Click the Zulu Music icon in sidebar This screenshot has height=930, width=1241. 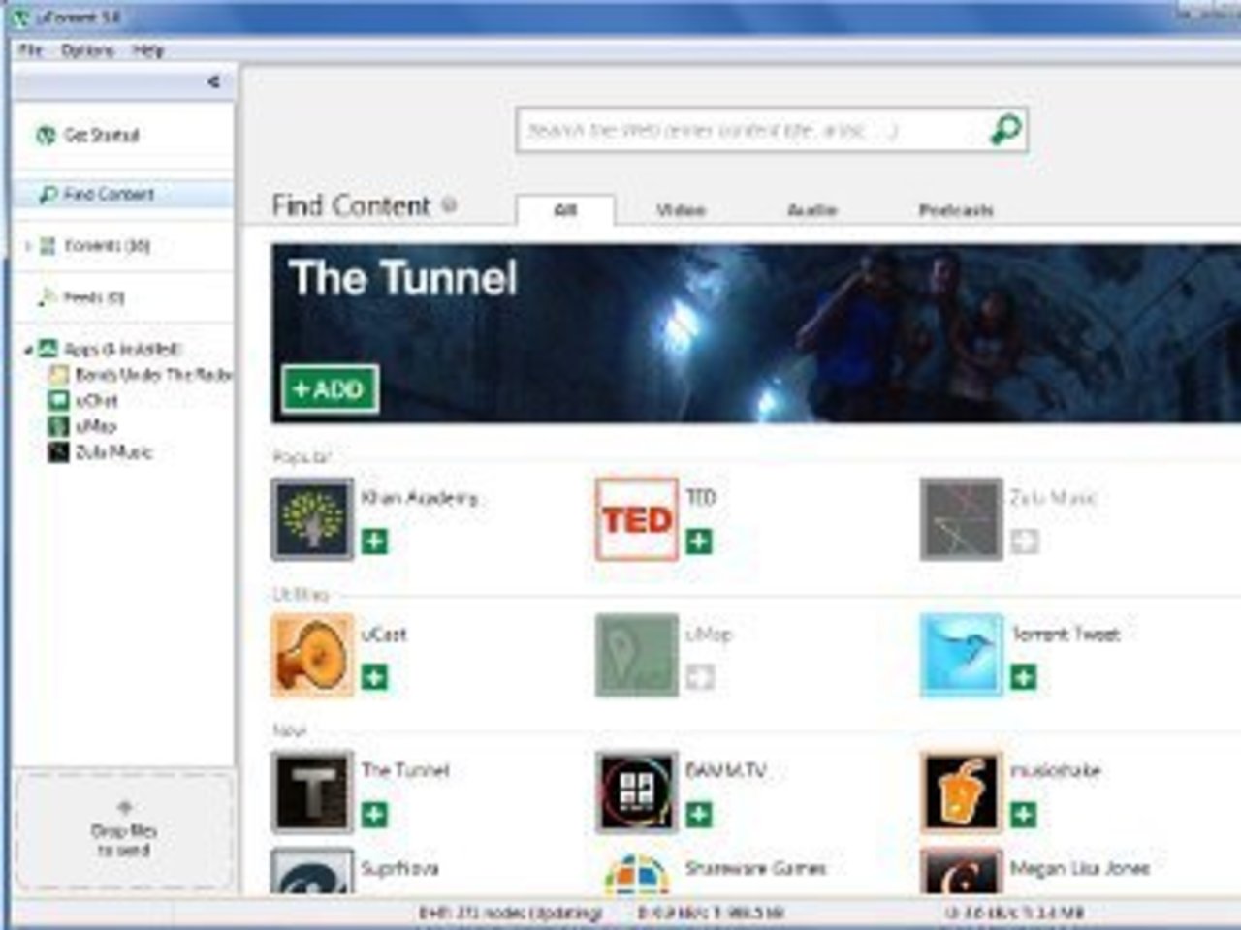click(58, 452)
